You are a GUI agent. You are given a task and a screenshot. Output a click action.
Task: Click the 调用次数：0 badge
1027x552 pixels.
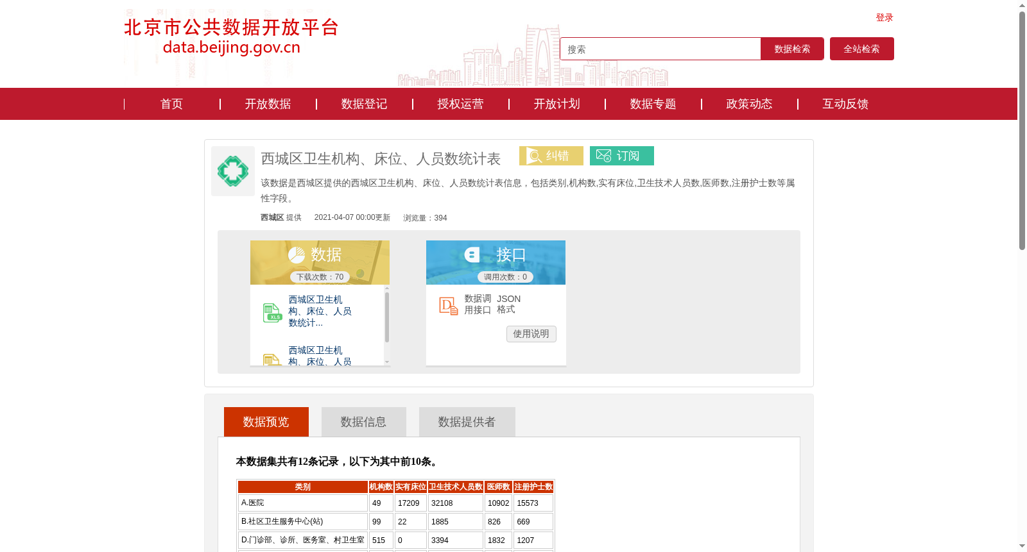(505, 277)
